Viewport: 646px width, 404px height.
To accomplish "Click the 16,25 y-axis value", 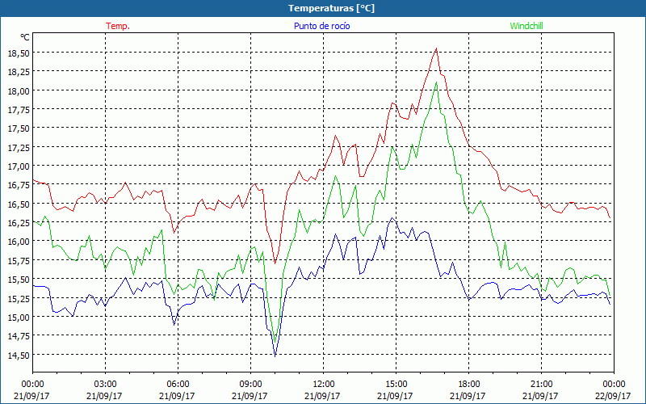I will tap(19, 223).
